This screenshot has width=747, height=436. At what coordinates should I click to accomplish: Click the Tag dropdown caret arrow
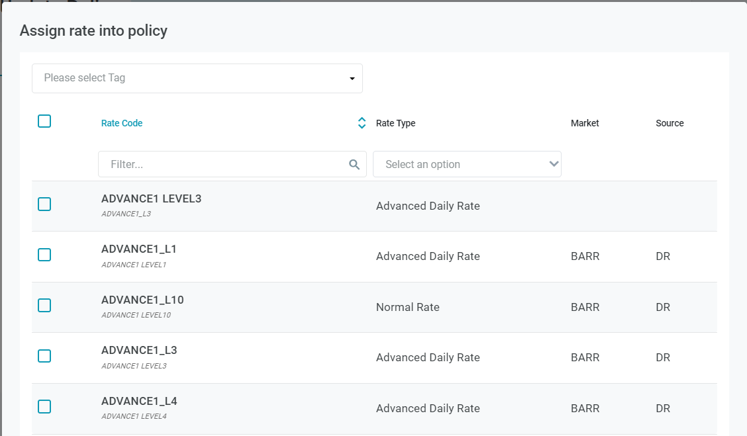coord(352,79)
